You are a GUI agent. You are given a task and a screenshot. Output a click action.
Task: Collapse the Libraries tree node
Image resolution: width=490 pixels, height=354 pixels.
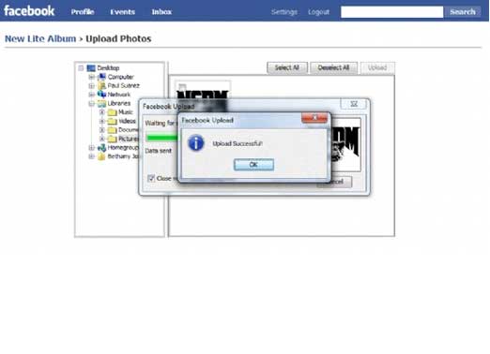click(91, 103)
